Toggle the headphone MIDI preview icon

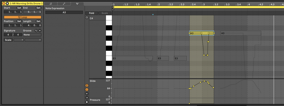pyautogui.click(x=87, y=17)
